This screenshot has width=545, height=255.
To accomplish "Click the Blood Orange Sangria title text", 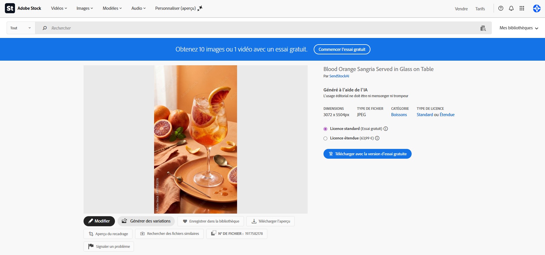I will point(379,69).
